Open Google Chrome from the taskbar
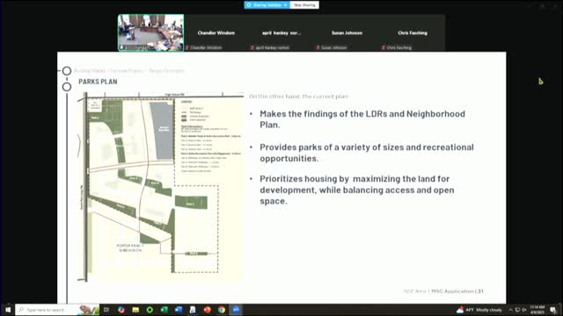Image resolution: width=563 pixels, height=316 pixels. click(222, 310)
